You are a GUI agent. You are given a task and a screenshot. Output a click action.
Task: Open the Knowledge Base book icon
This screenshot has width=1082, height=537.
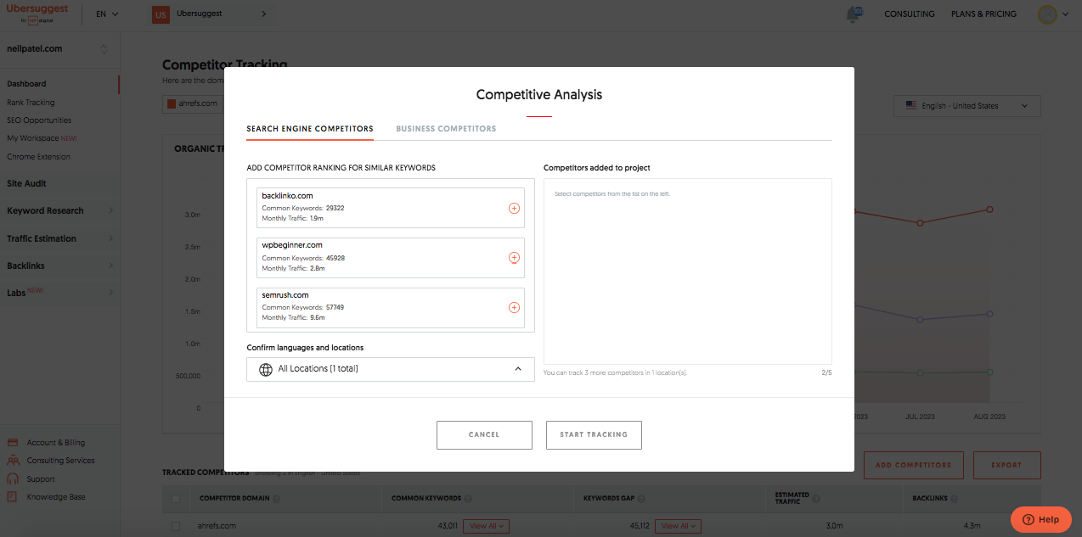point(13,497)
